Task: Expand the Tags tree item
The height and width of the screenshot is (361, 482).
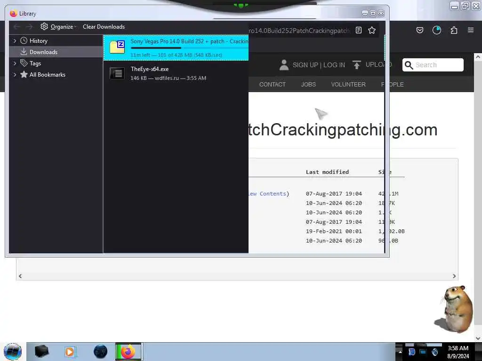Action: click(15, 63)
